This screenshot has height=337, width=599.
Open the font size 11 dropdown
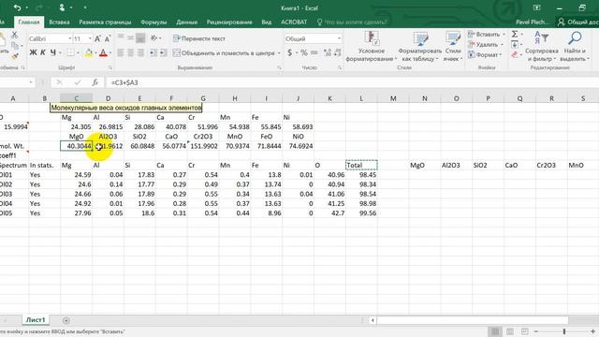90,38
